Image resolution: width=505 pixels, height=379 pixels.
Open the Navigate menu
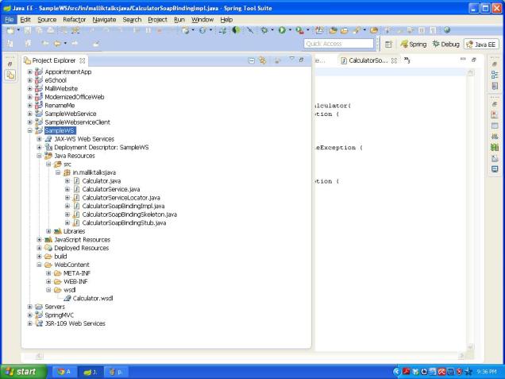(104, 20)
